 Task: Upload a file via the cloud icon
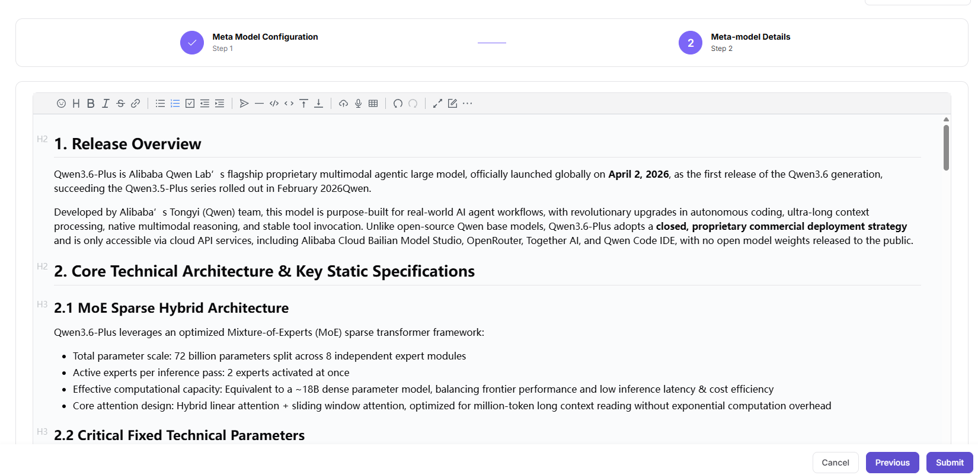coord(343,104)
